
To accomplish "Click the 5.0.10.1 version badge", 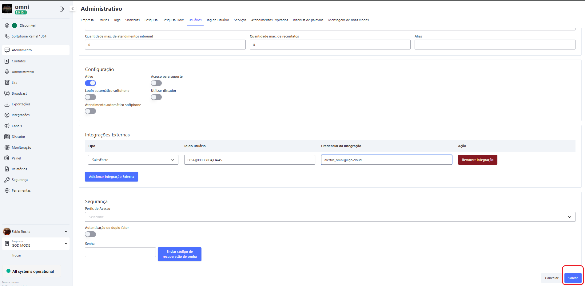I will click(x=21, y=13).
